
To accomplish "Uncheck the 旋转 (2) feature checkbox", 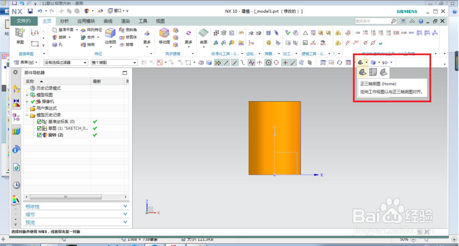I will [39, 135].
